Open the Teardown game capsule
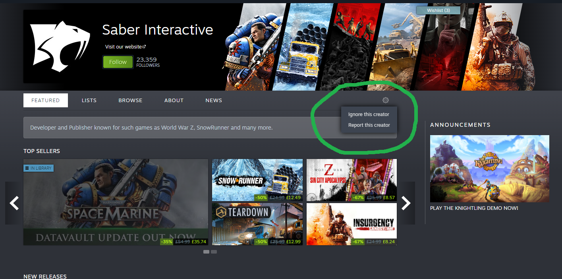 coord(257,224)
